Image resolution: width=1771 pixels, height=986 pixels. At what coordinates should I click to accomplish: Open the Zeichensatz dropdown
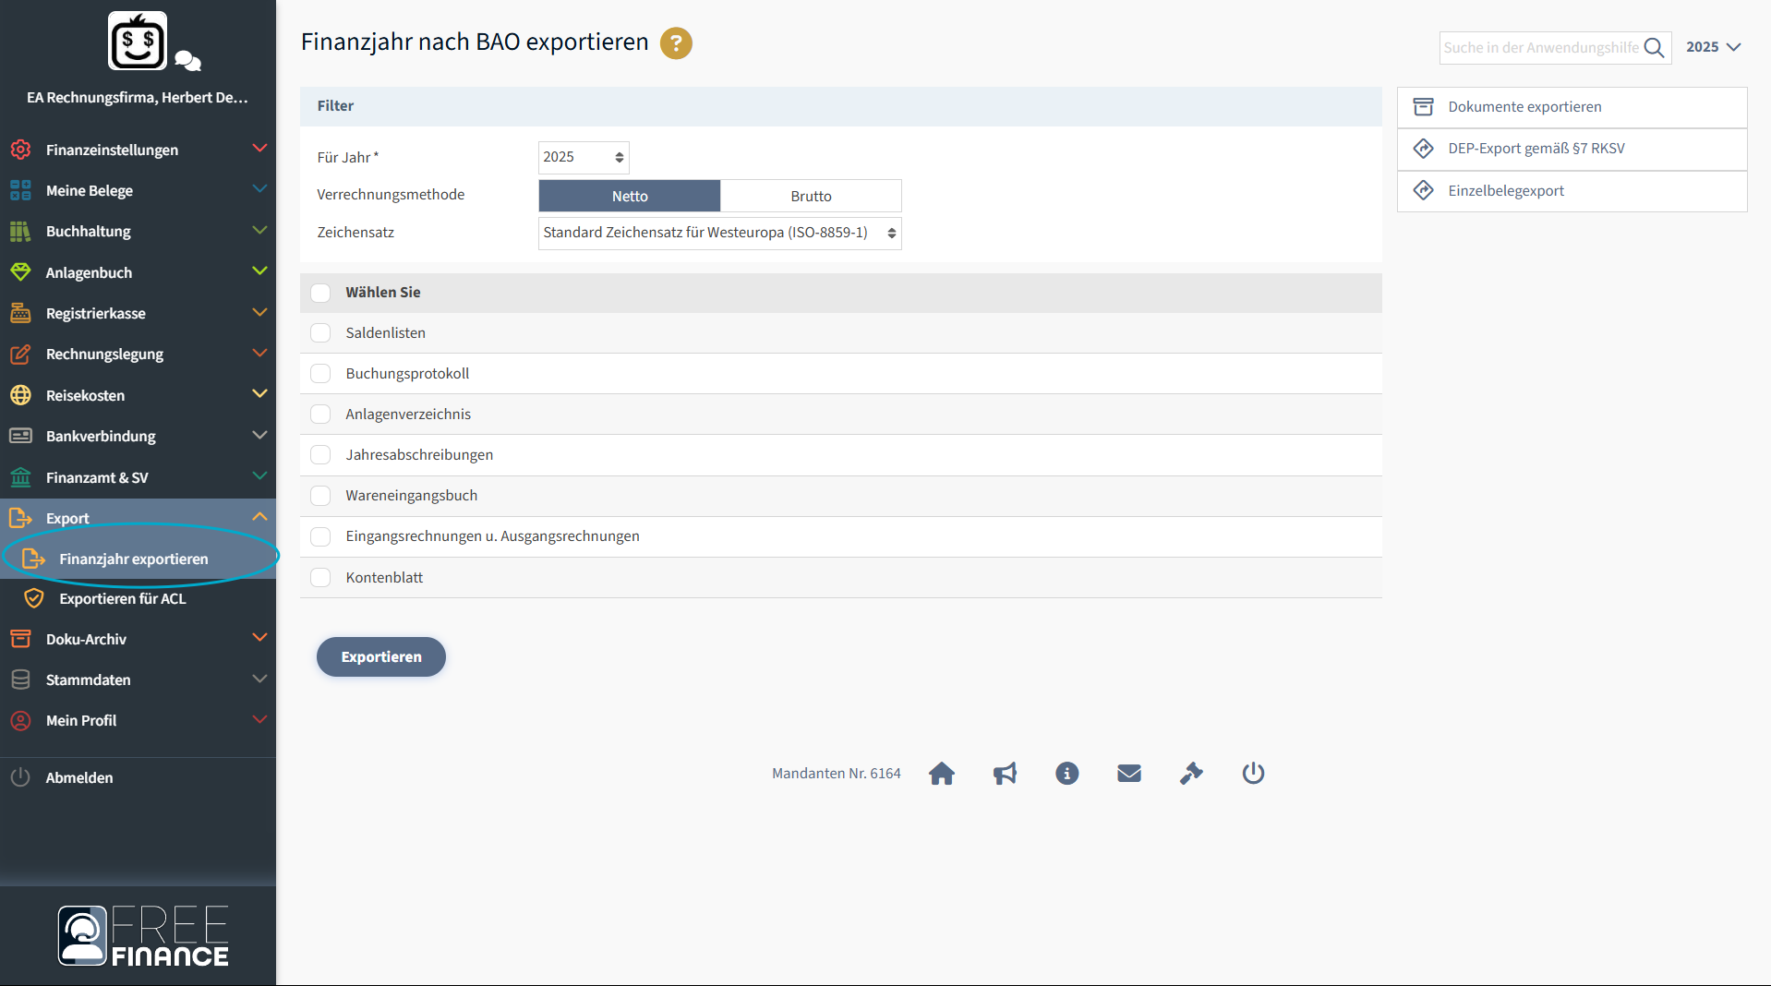pos(719,233)
